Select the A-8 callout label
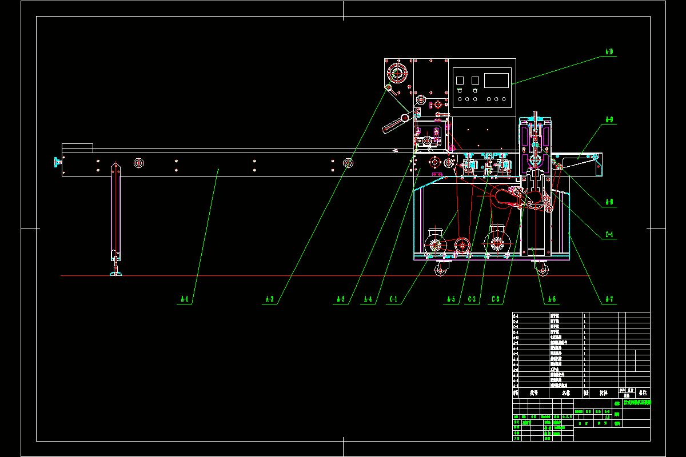686x457 pixels. pyautogui.click(x=609, y=202)
